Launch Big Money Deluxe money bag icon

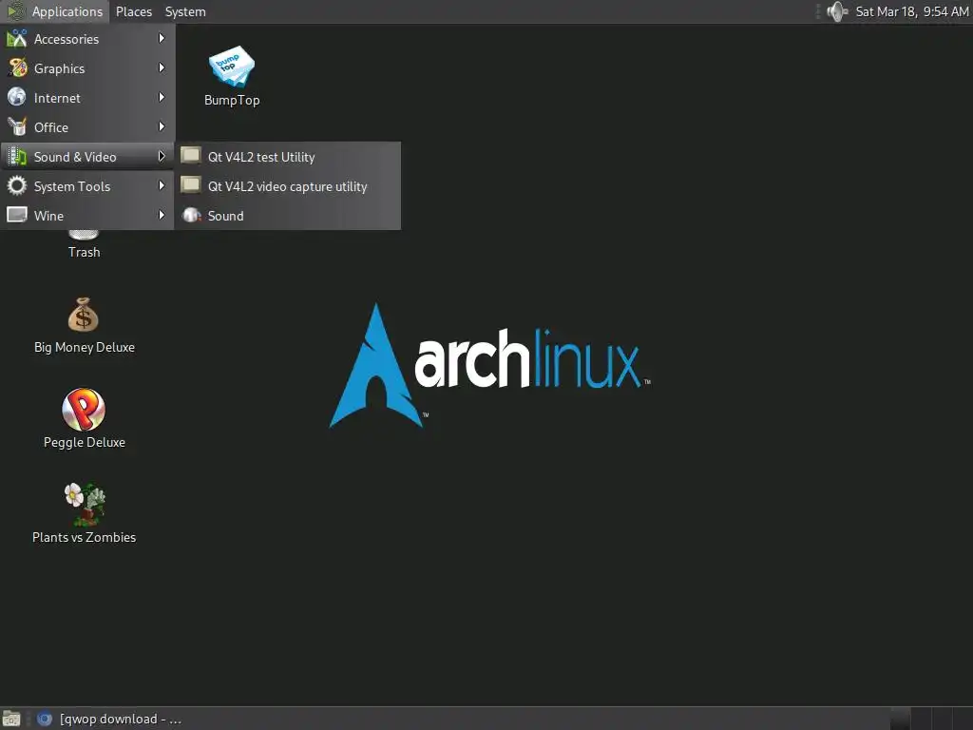(x=84, y=315)
